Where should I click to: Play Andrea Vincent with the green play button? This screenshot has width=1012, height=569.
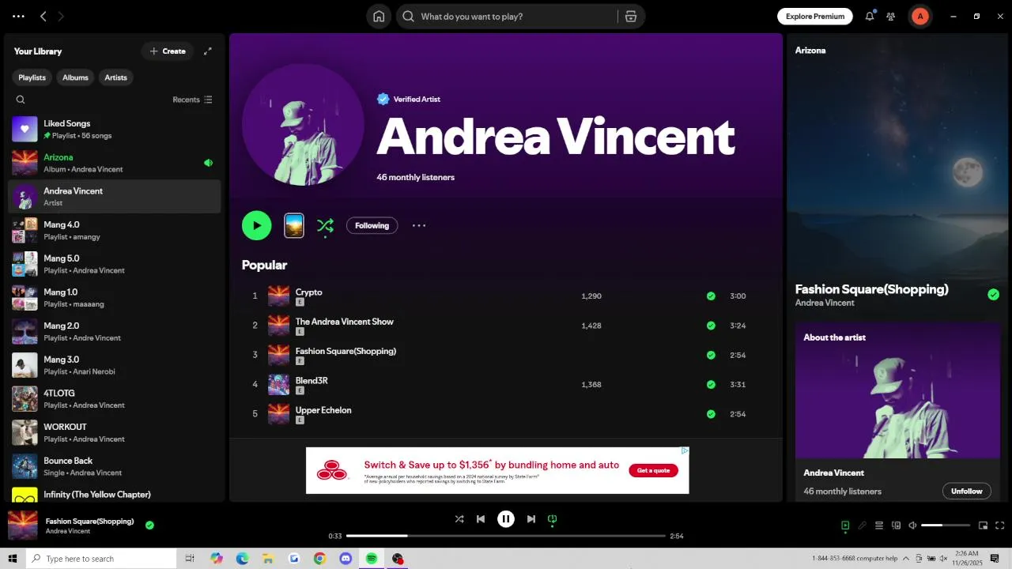257,225
